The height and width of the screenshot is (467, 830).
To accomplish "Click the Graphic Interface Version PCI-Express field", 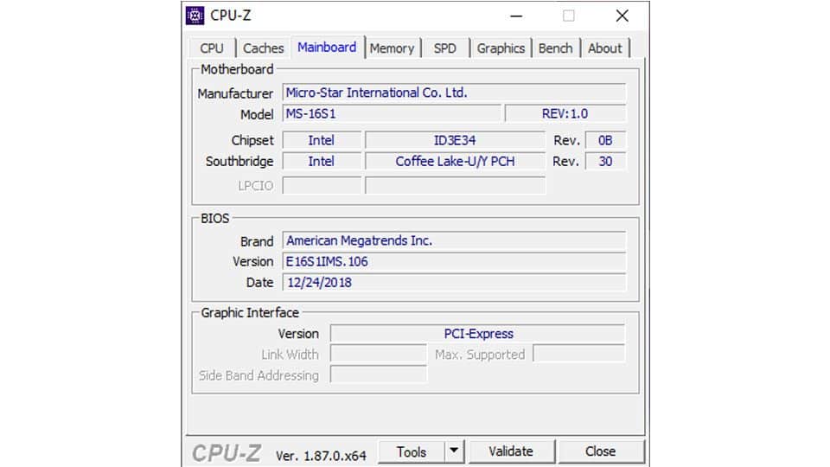I will pyautogui.click(x=477, y=334).
